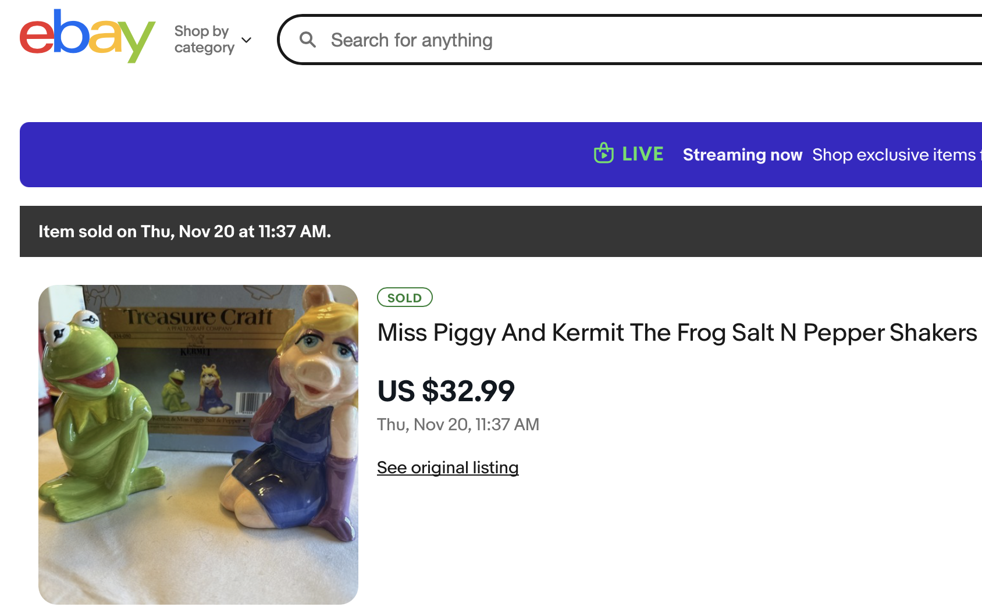Open the Shop by category menu
Screen dimensions: 982x614
pos(204,39)
